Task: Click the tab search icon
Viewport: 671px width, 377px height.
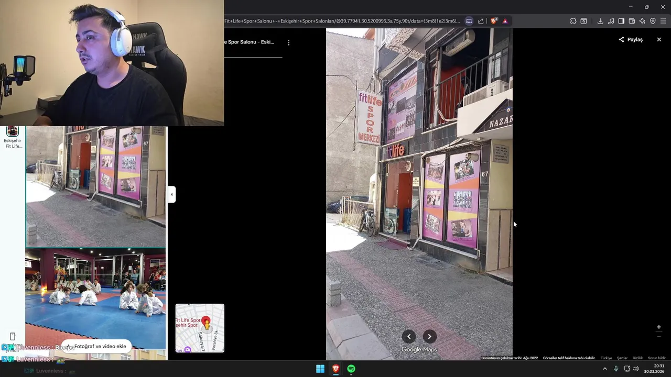Action: click(583, 21)
